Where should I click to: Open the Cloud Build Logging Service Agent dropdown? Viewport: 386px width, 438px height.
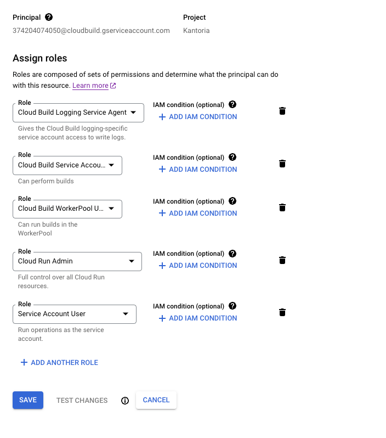(78, 113)
